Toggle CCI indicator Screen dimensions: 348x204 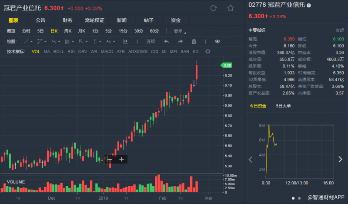(x=154, y=52)
